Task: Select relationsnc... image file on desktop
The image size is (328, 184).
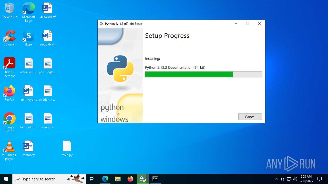Action: 48,94
